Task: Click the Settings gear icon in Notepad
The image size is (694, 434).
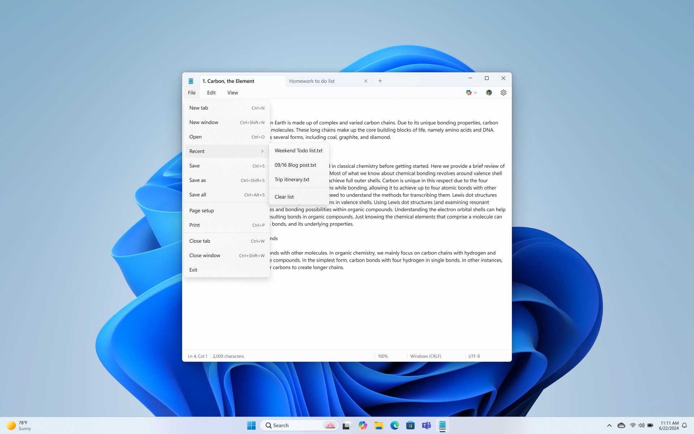Action: point(503,93)
